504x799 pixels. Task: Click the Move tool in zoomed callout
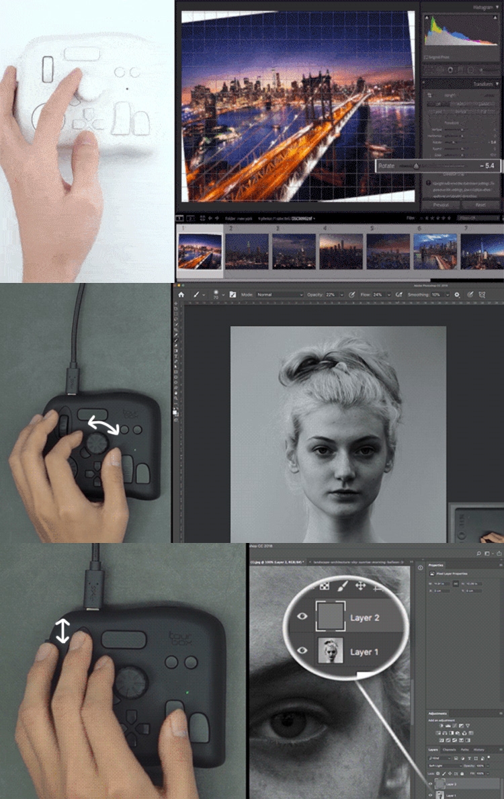tap(360, 586)
